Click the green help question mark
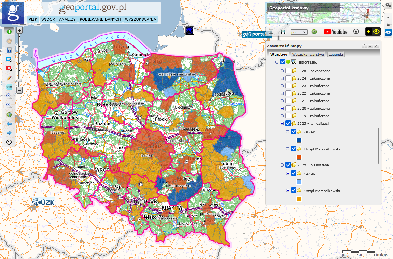This screenshot has width=393, height=259. point(314,32)
